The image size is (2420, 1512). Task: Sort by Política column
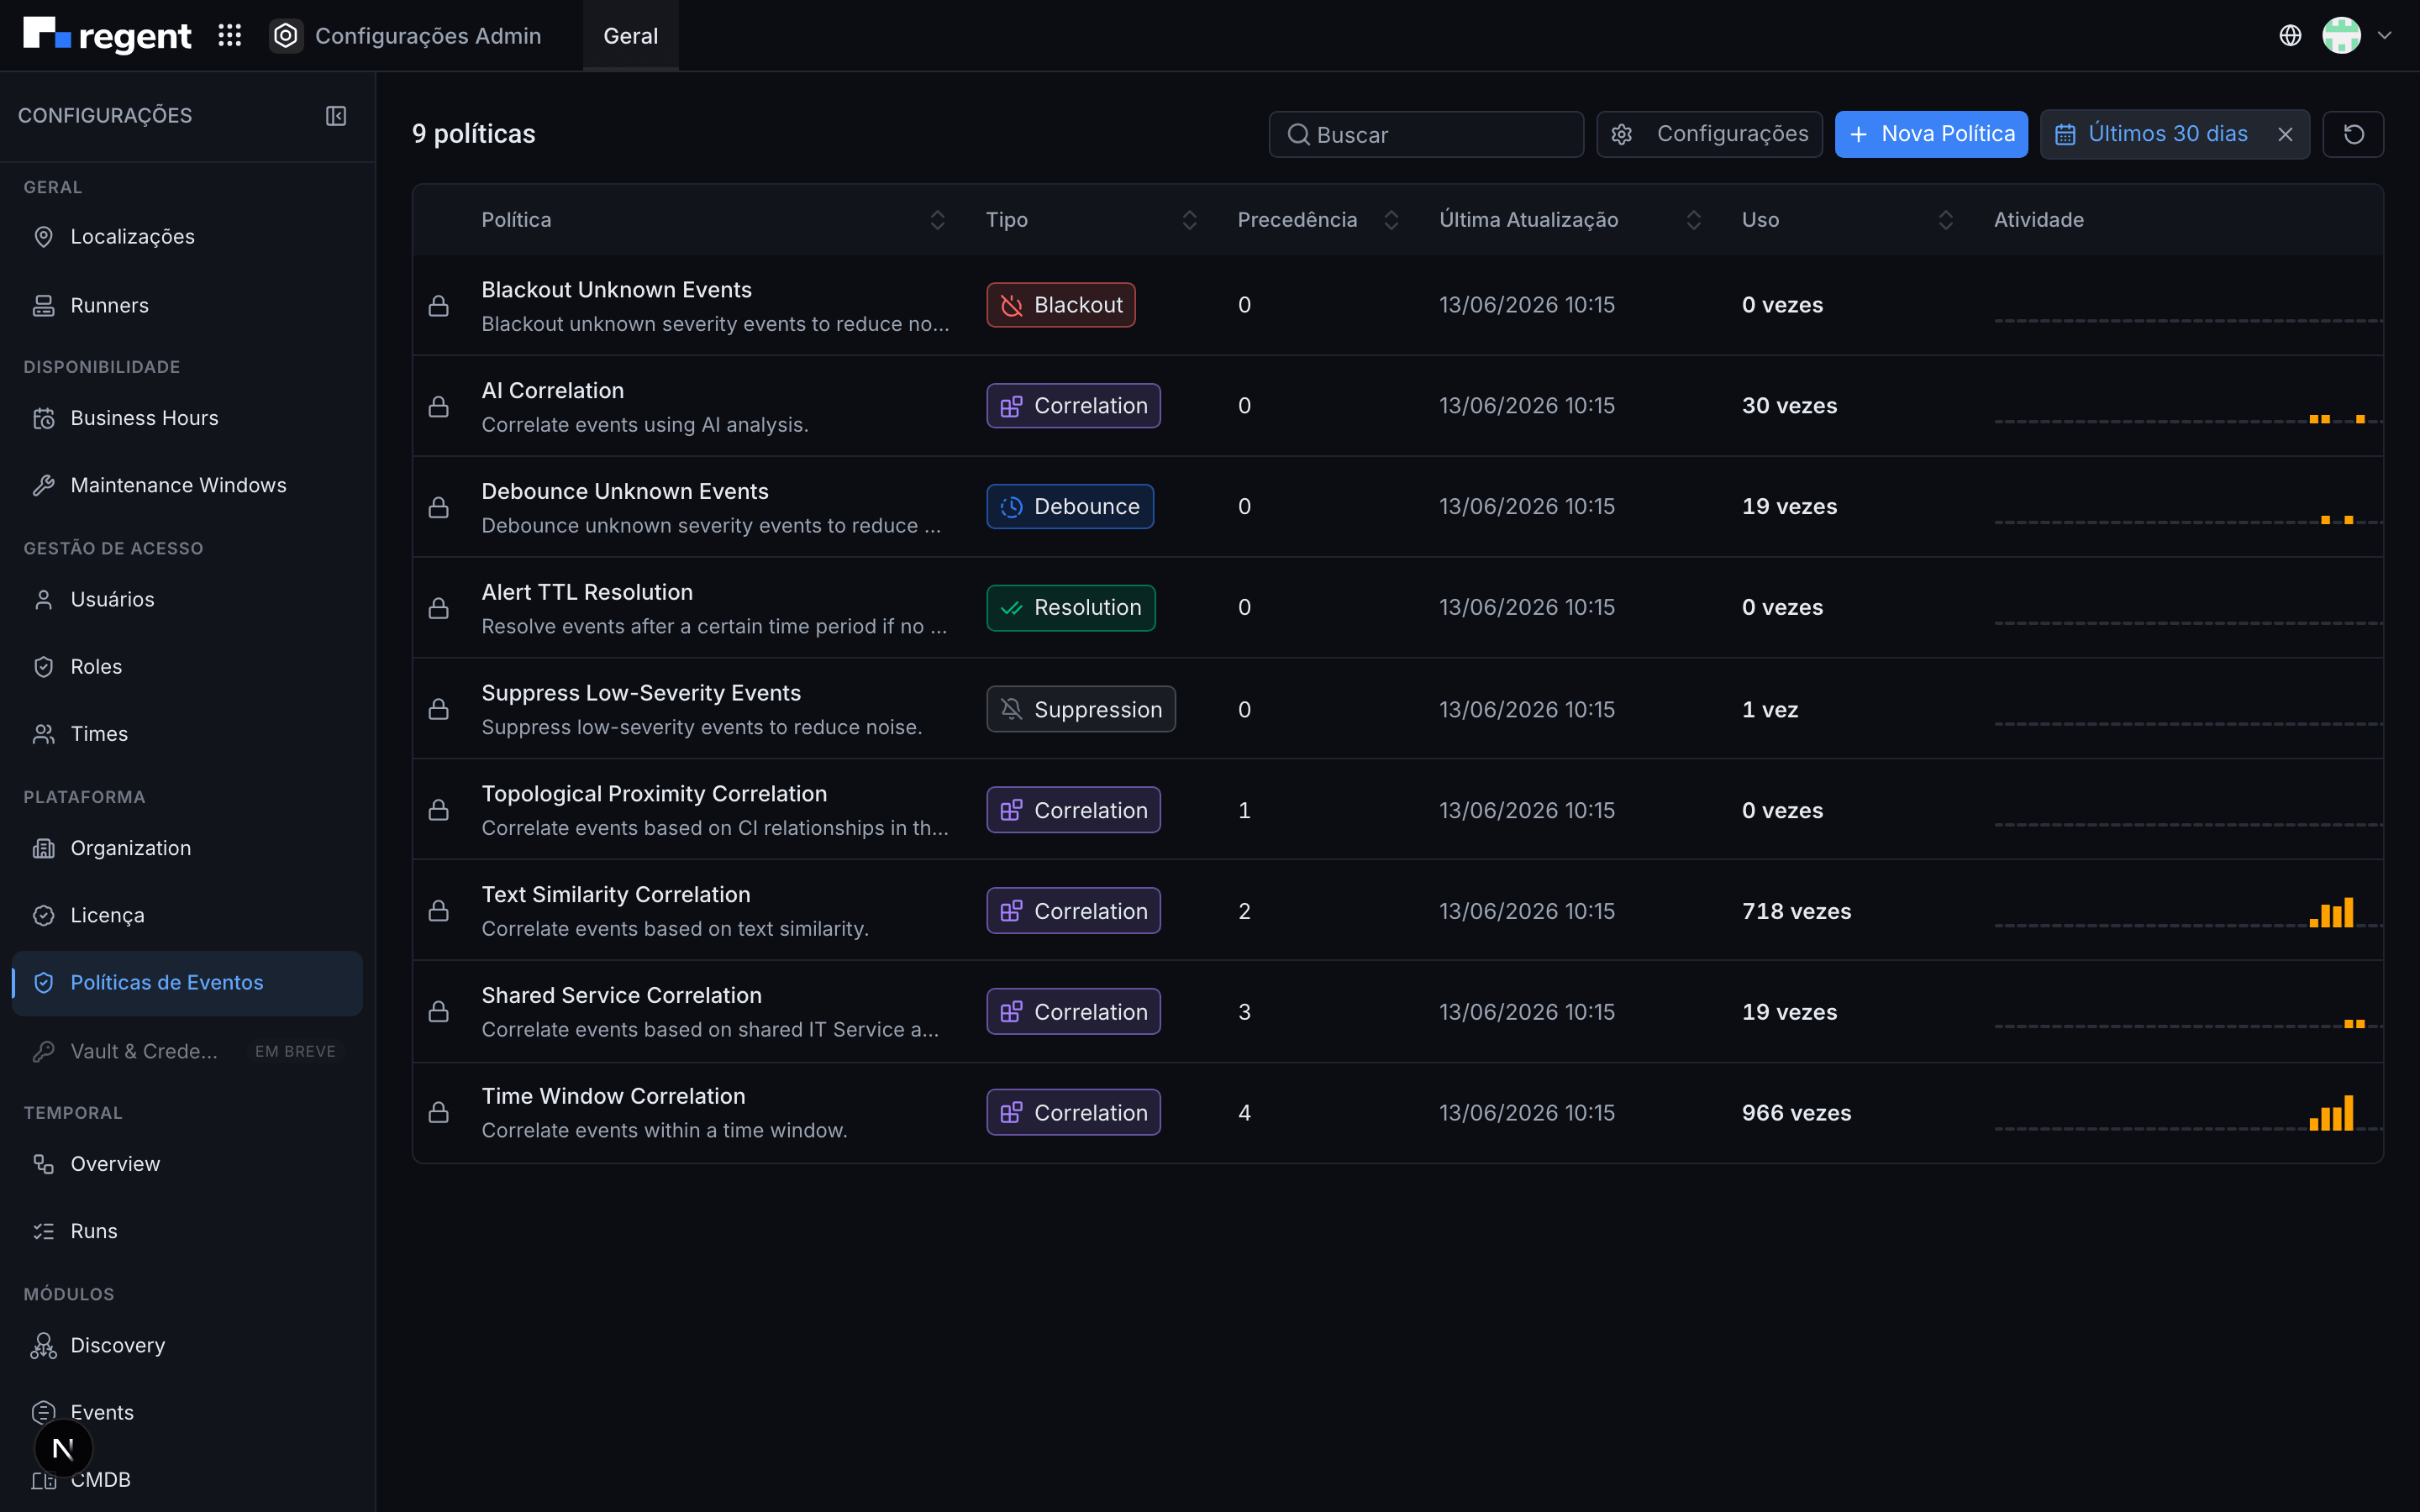tap(937, 220)
